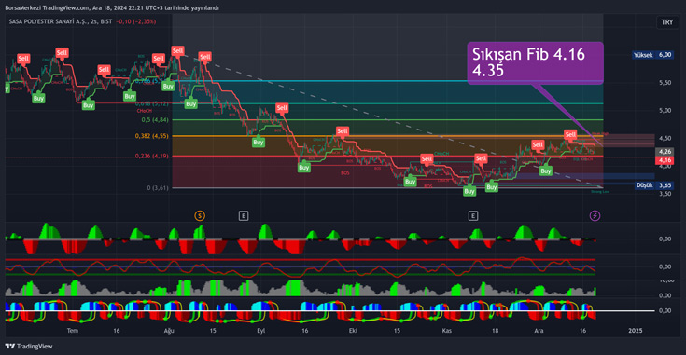Open the E earnings marker near Eyl
The width and height of the screenshot is (686, 355).
[x=244, y=216]
